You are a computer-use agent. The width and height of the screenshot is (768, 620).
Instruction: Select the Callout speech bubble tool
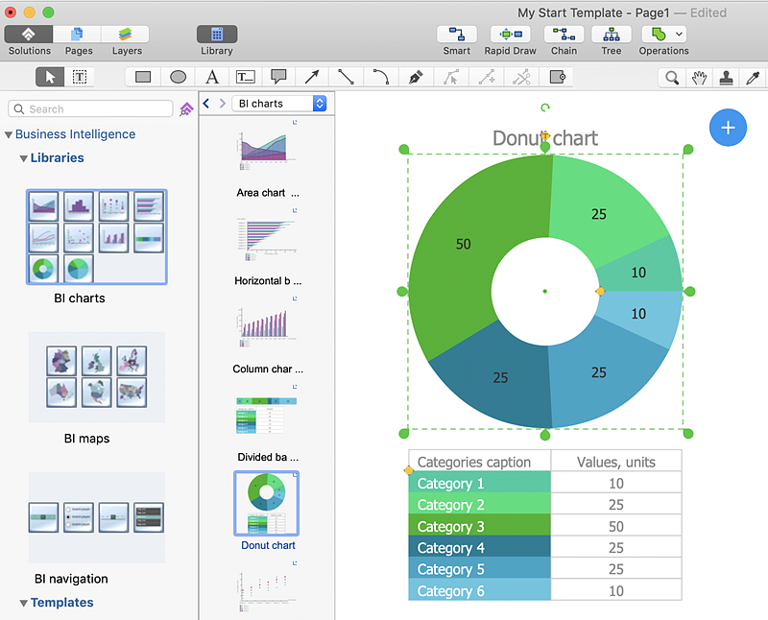(x=278, y=77)
